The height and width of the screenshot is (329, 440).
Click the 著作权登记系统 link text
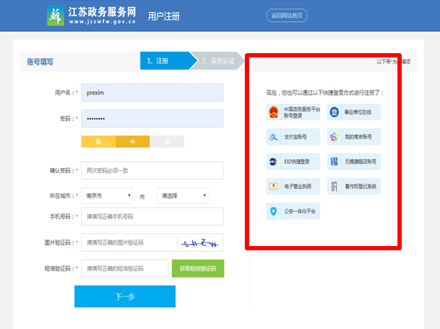point(361,186)
